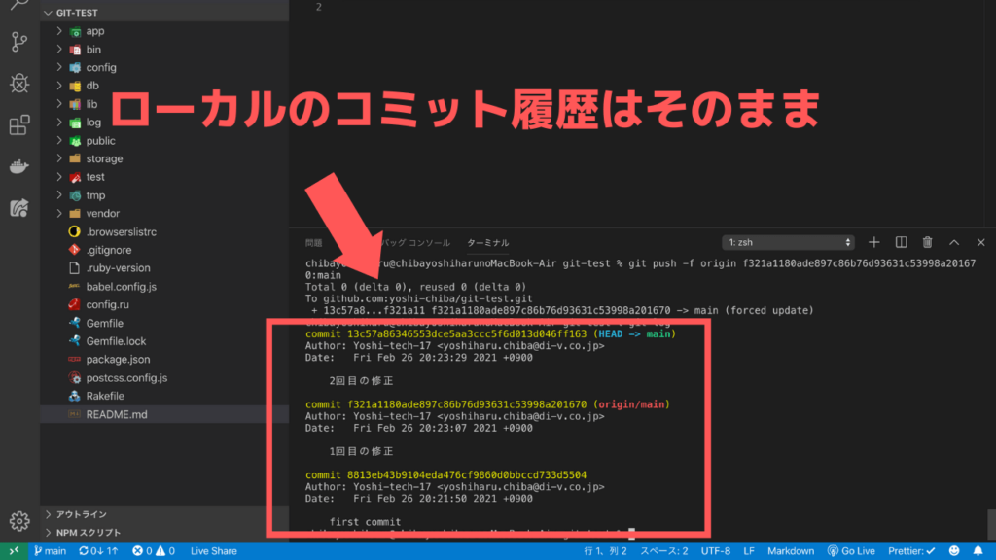Change the LF line ending setting
The height and width of the screenshot is (560, 996).
[x=749, y=551]
